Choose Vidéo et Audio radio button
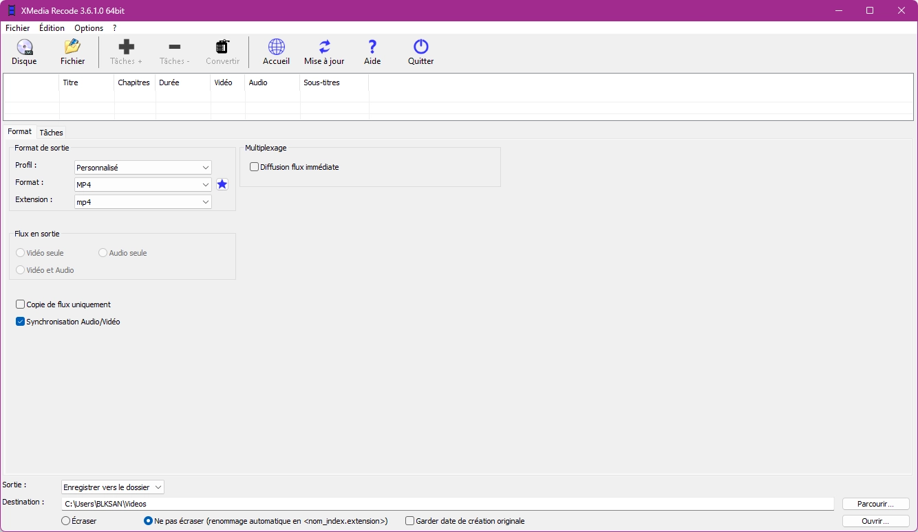918x532 pixels. point(20,270)
